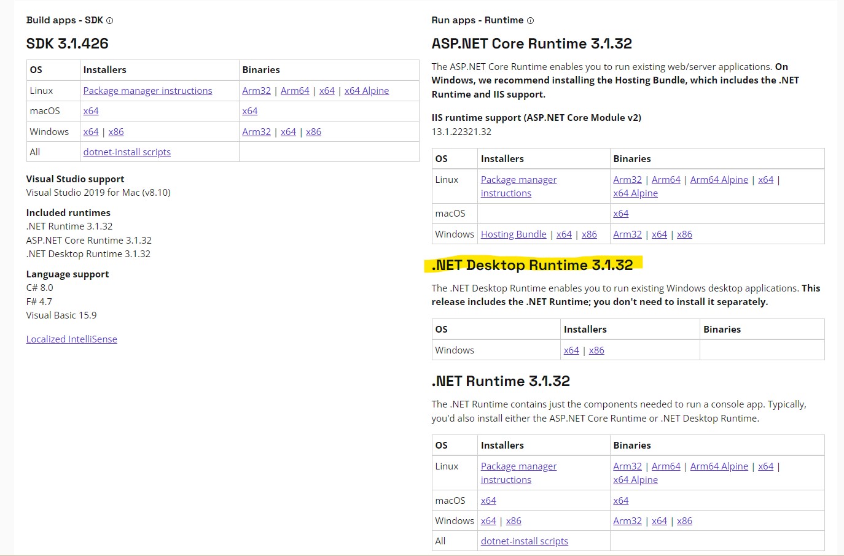Click the 'Visual Studio support' subheading
Viewport: 844px width, 556px height.
click(x=75, y=179)
